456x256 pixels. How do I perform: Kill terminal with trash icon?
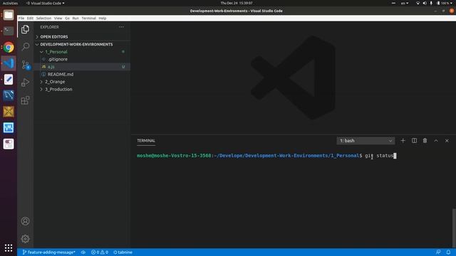[x=425, y=141]
